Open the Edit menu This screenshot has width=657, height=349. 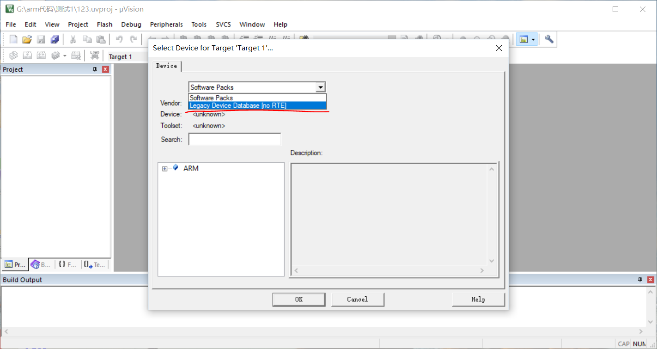click(x=30, y=24)
